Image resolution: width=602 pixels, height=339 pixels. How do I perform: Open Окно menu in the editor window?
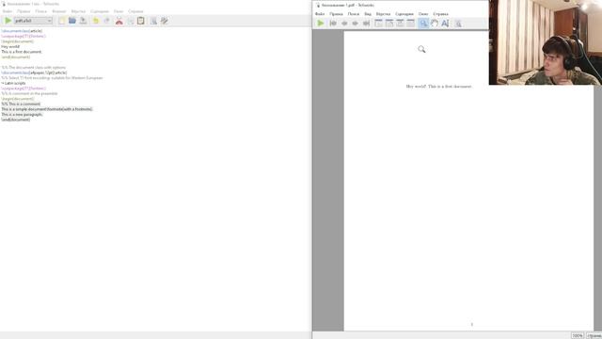[x=119, y=11]
